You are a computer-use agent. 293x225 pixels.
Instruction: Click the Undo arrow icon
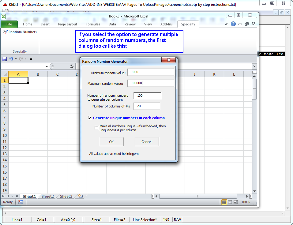(11, 59)
